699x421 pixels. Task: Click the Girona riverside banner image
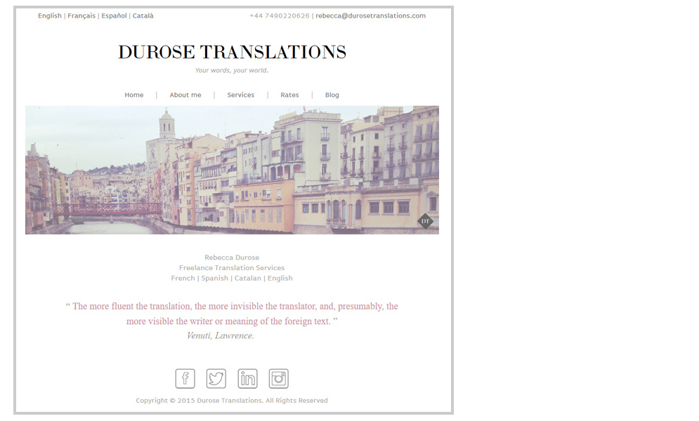point(232,170)
